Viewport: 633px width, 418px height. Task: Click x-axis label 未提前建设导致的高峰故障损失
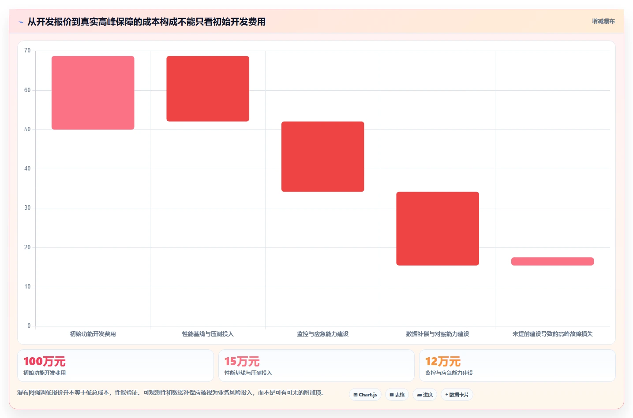click(x=553, y=334)
